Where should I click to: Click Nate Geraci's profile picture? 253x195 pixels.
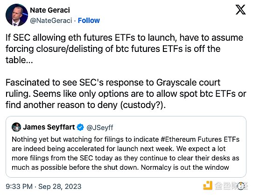[x=17, y=15]
